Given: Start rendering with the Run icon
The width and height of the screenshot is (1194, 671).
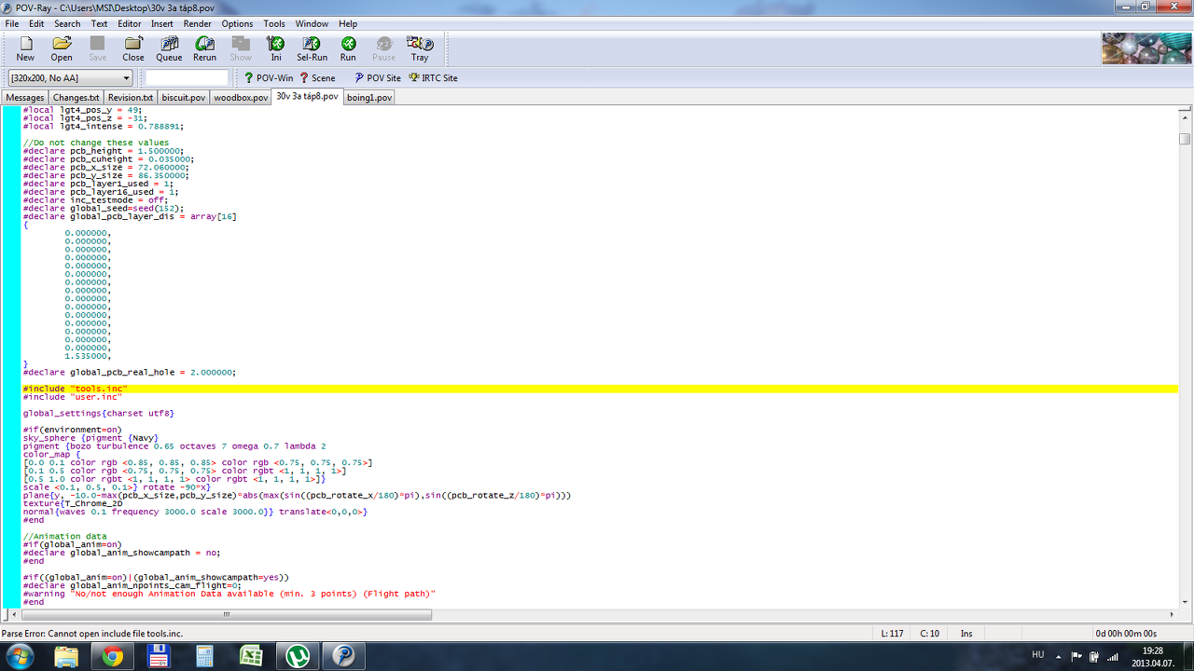Looking at the screenshot, I should 348,48.
